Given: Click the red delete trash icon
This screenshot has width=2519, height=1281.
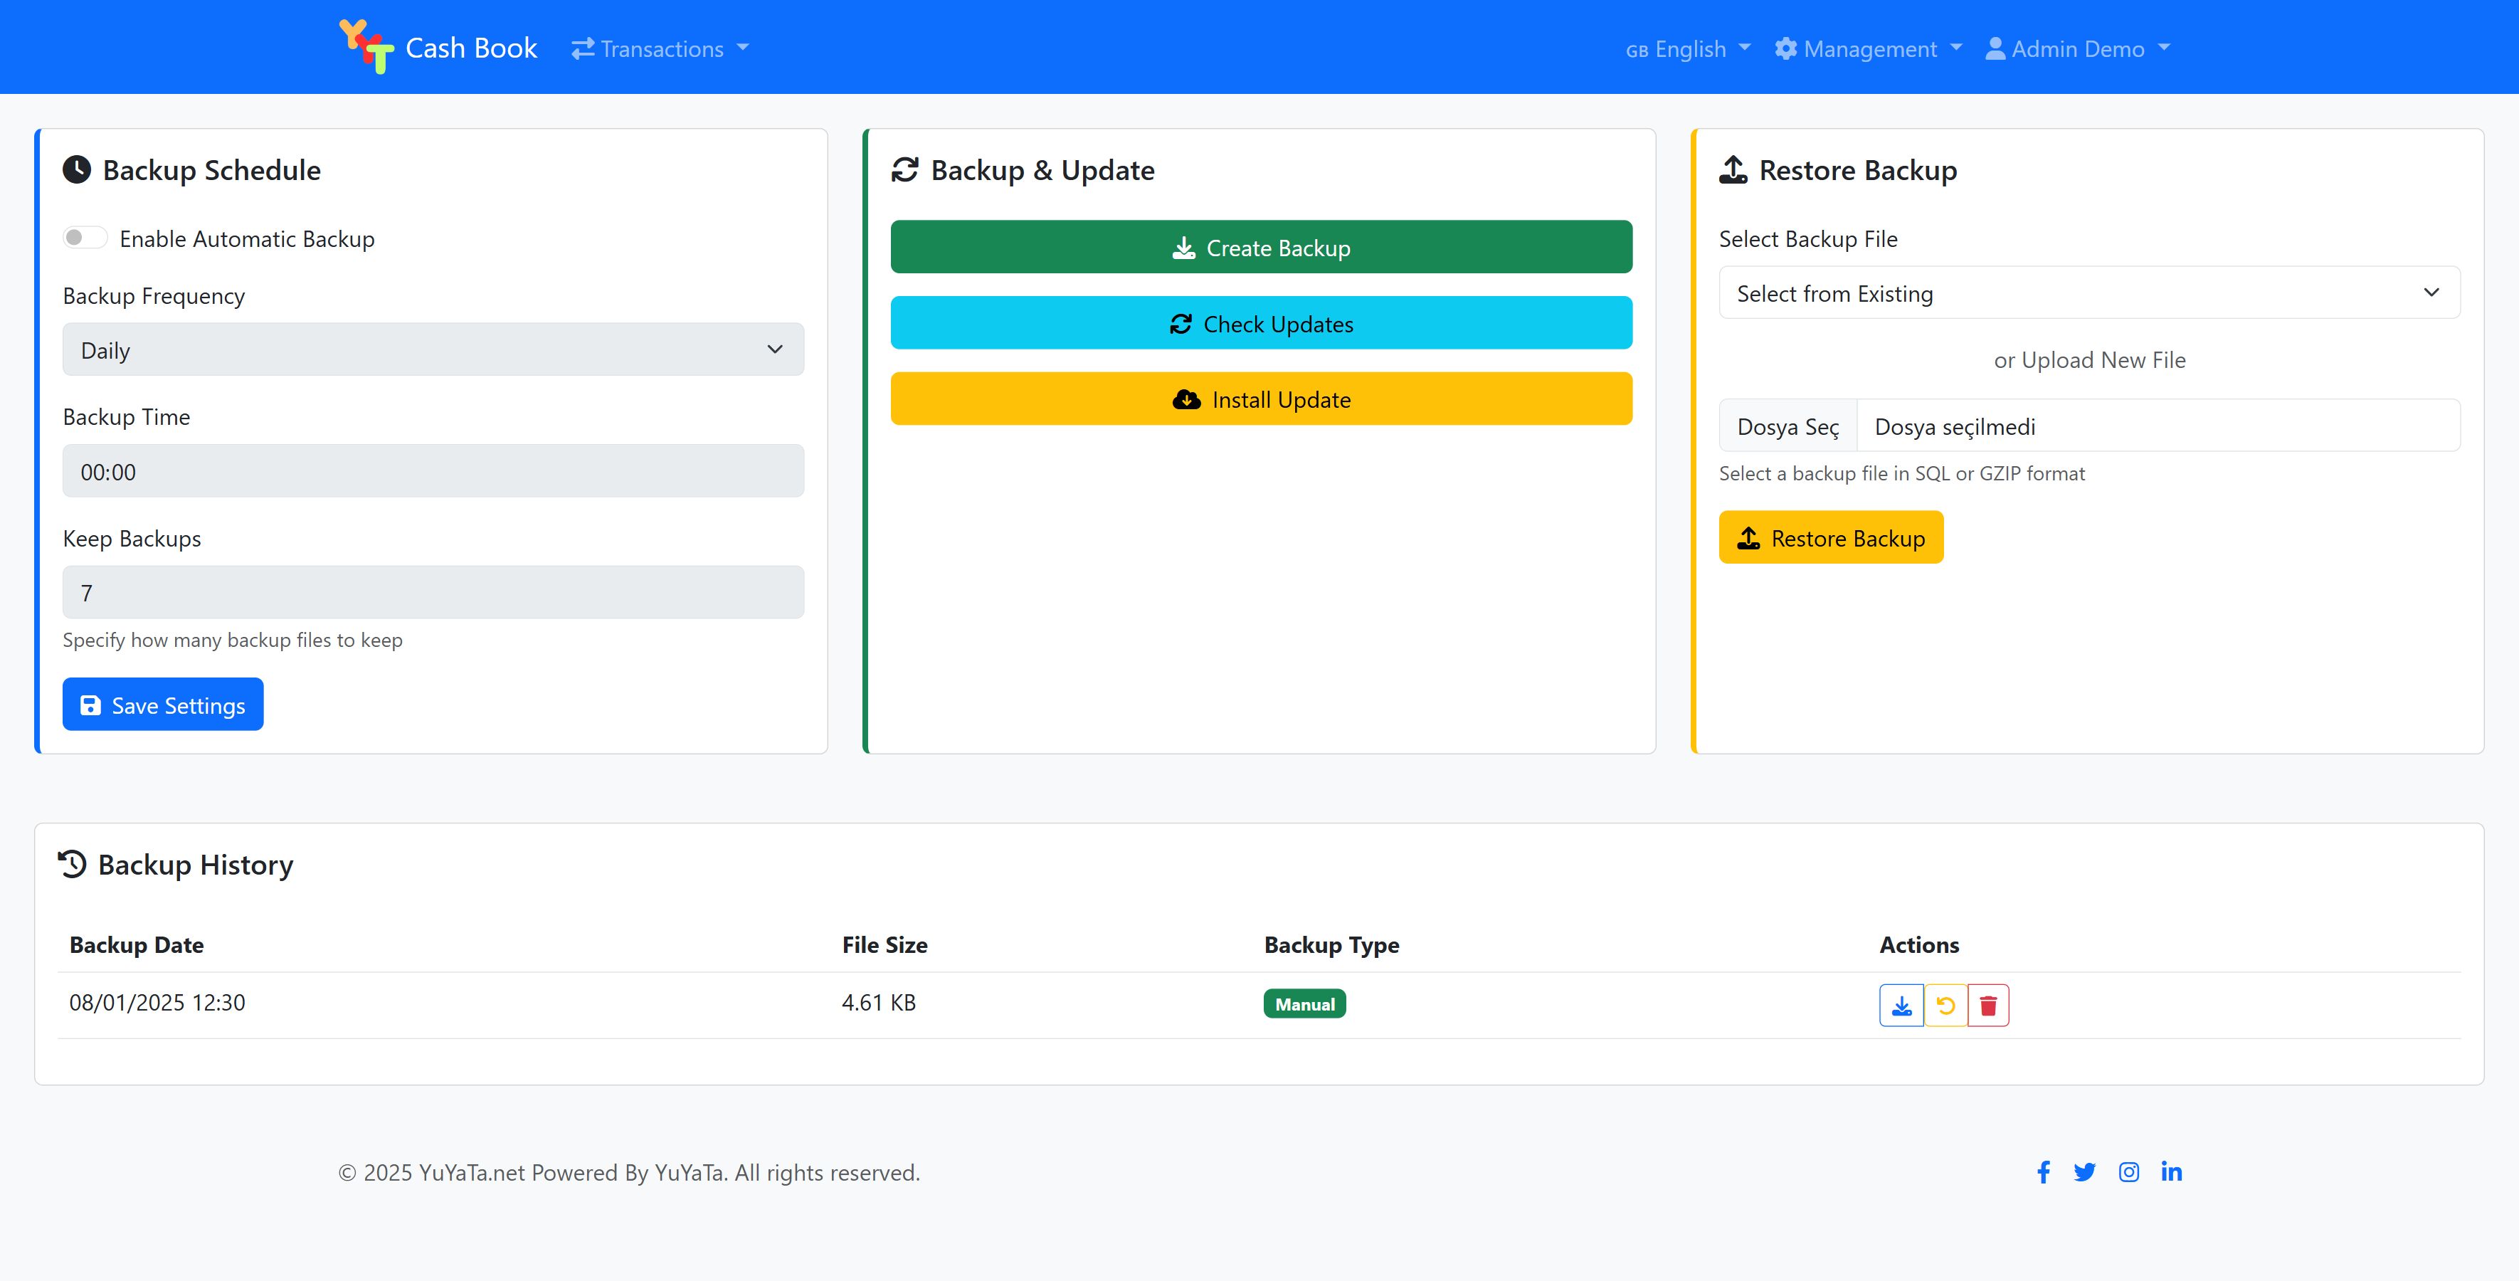Looking at the screenshot, I should tap(1988, 1006).
